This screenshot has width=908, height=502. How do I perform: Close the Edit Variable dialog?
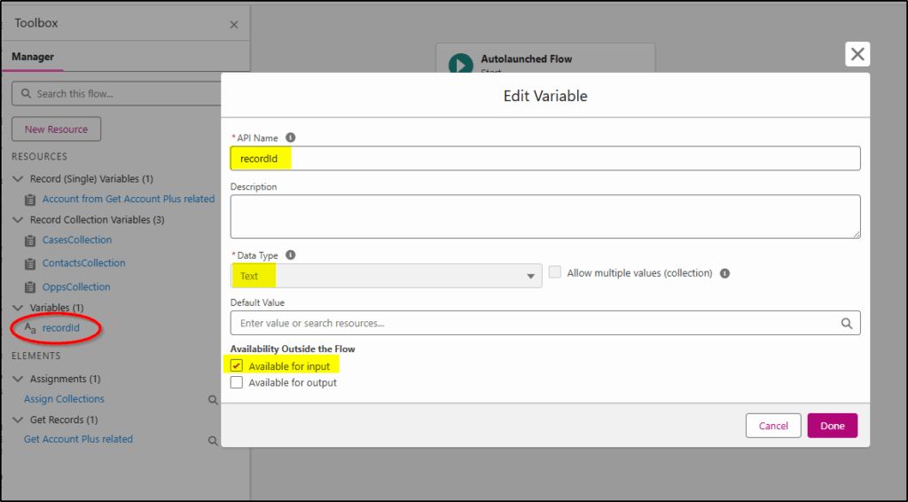click(x=857, y=54)
